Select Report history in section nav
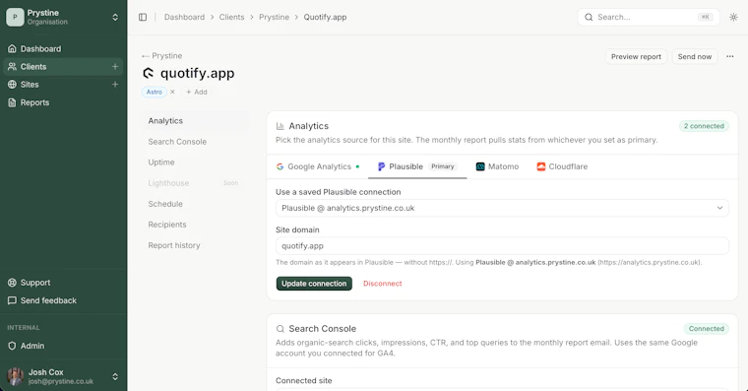Viewport: 748px width, 391px height. [196, 245]
